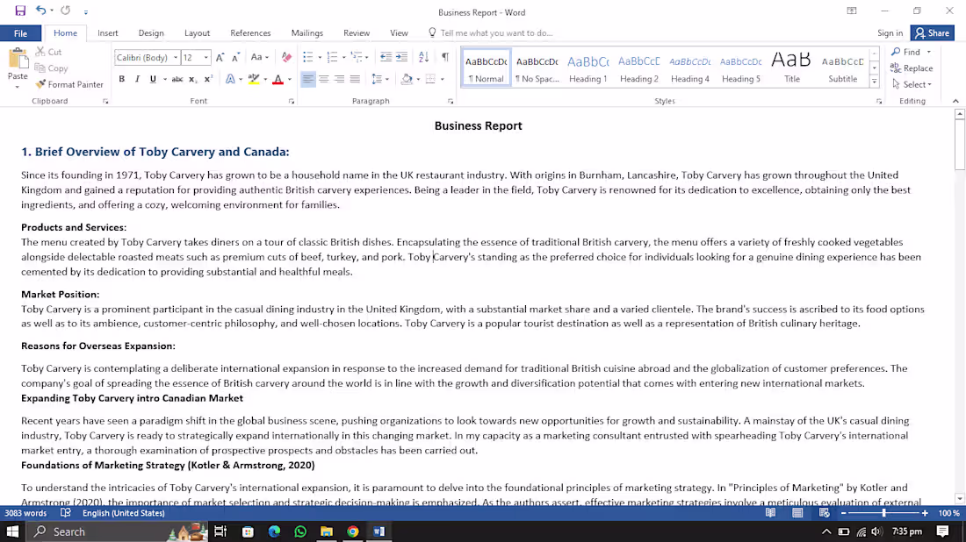
Task: Switch to Print Layout view
Action: [x=797, y=512]
